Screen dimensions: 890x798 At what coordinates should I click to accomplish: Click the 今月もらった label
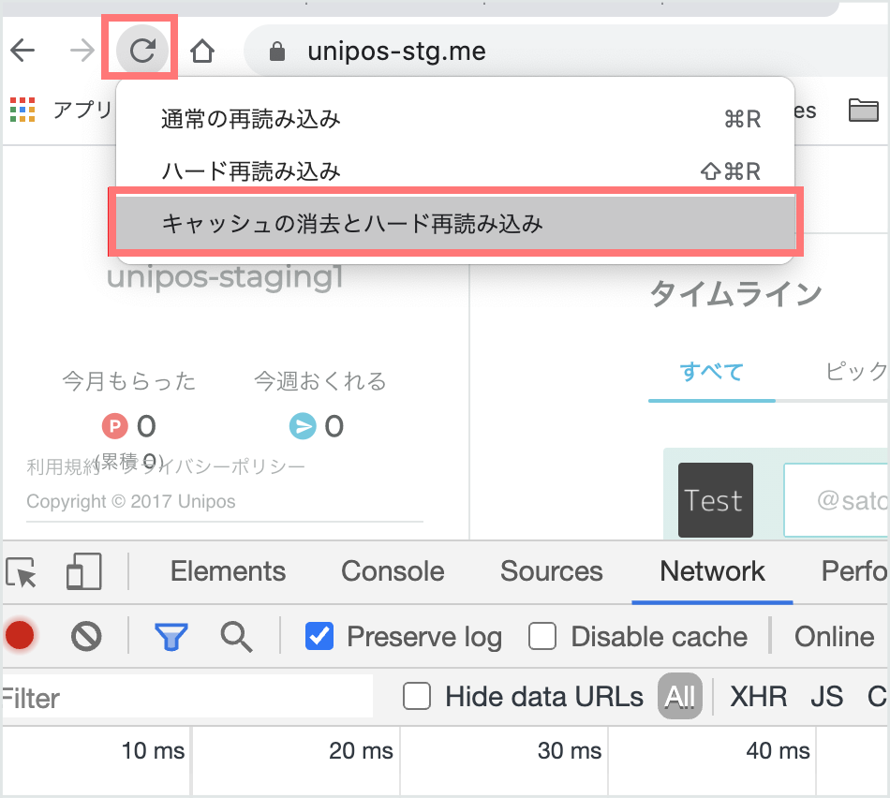[x=129, y=381]
